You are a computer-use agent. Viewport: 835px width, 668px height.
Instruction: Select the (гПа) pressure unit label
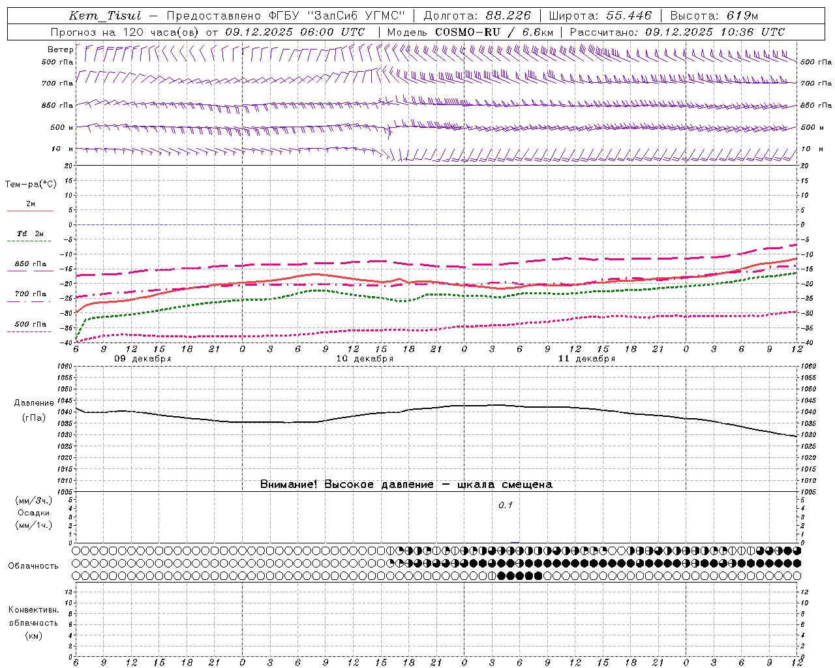click(x=34, y=417)
